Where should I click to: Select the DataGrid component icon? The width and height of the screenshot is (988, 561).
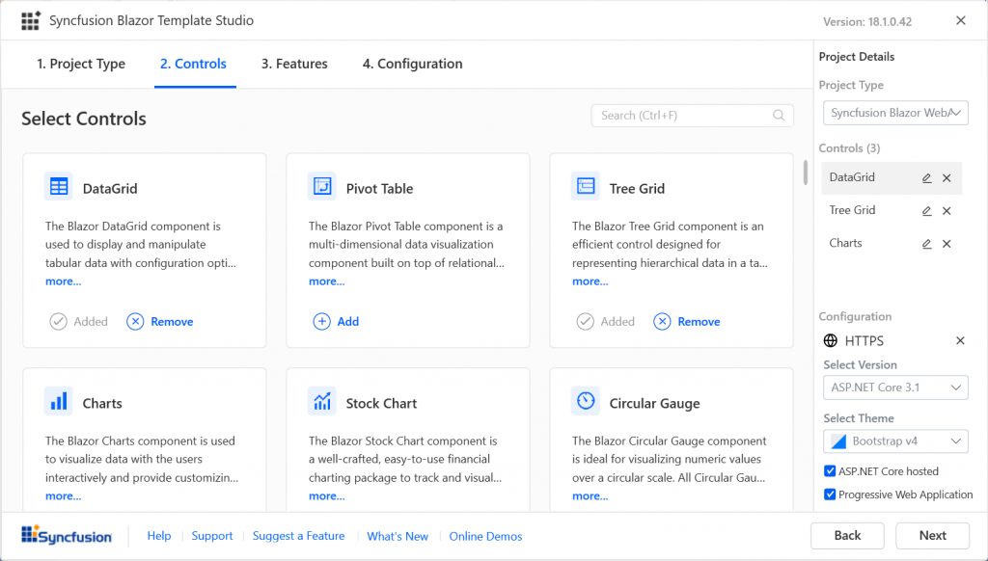coord(58,185)
